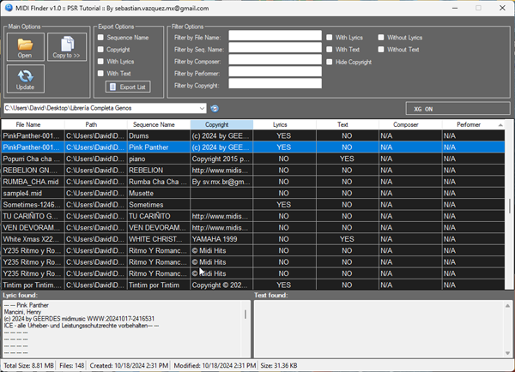Click the Open folder button
Screen dimensions: 515x372
pyautogui.click(x=25, y=47)
